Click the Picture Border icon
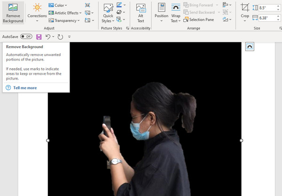Image resolution: width=282 pixels, height=196 pixels. pyautogui.click(x=119, y=5)
